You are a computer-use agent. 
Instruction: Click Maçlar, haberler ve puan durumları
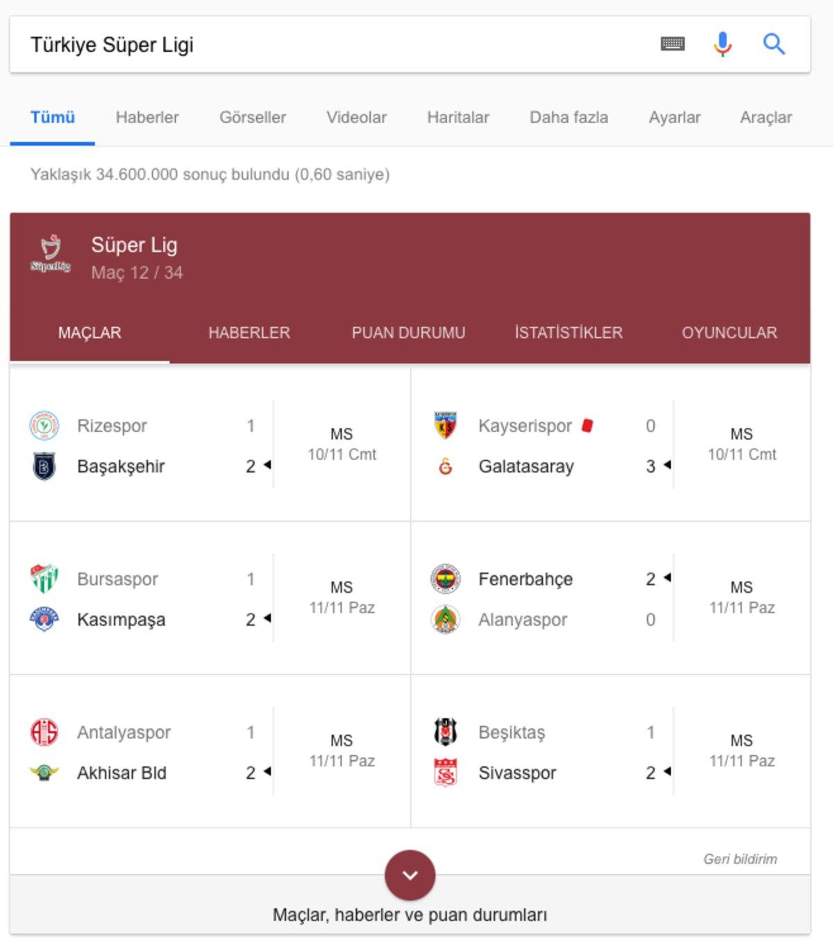410,914
